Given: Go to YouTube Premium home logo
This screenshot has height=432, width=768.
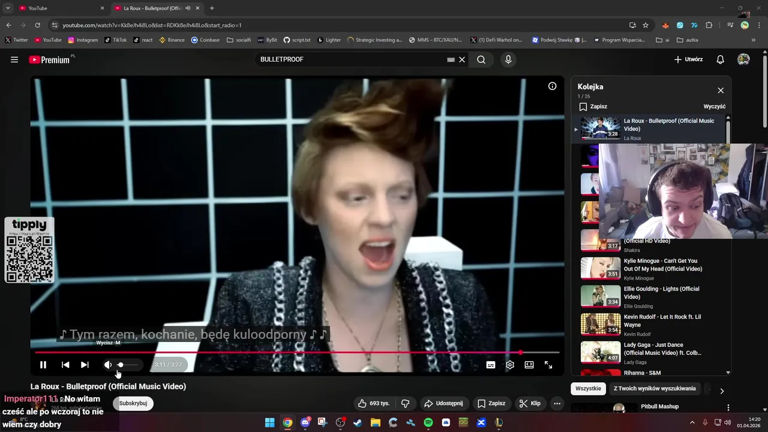Looking at the screenshot, I should click(49, 59).
